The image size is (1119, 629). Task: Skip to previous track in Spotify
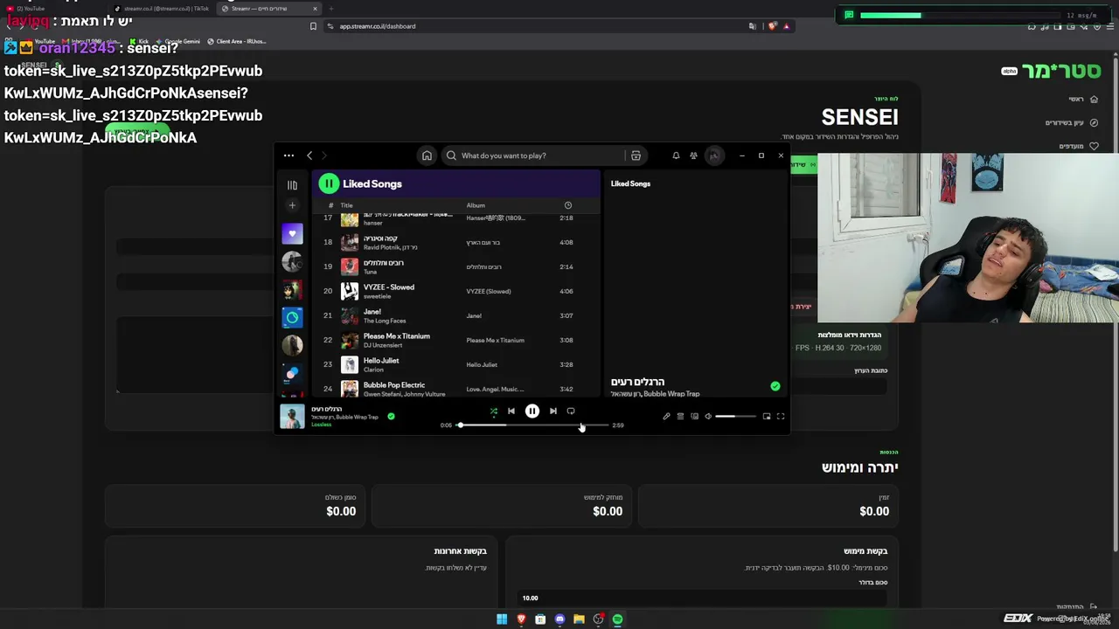coord(511,411)
